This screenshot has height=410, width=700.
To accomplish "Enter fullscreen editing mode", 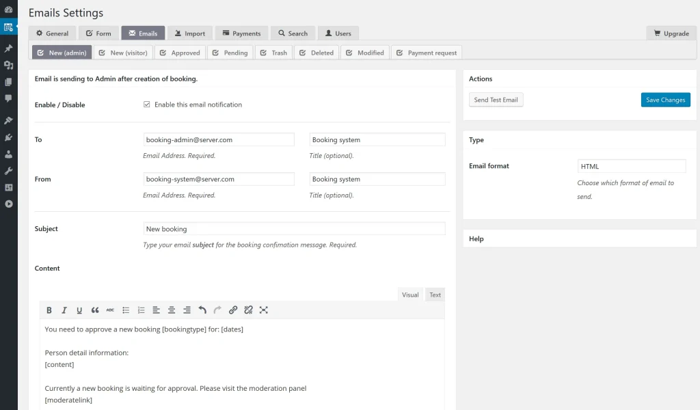I will pos(263,310).
